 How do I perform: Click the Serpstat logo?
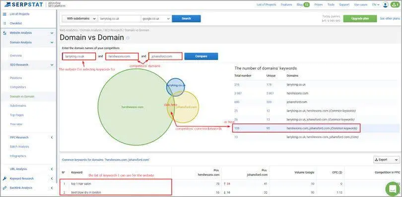click(24, 4)
